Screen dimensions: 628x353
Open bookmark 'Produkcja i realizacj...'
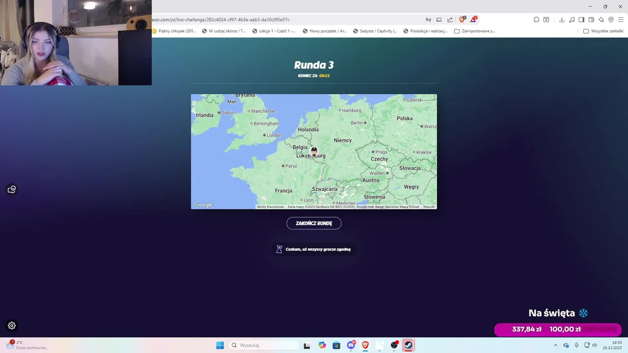coord(426,31)
